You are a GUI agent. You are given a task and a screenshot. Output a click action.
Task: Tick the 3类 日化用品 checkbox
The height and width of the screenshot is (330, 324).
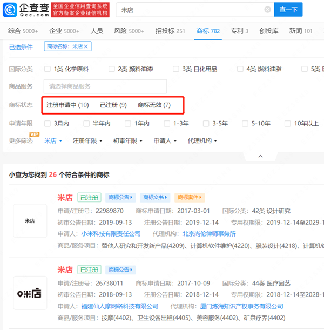coord(176,69)
